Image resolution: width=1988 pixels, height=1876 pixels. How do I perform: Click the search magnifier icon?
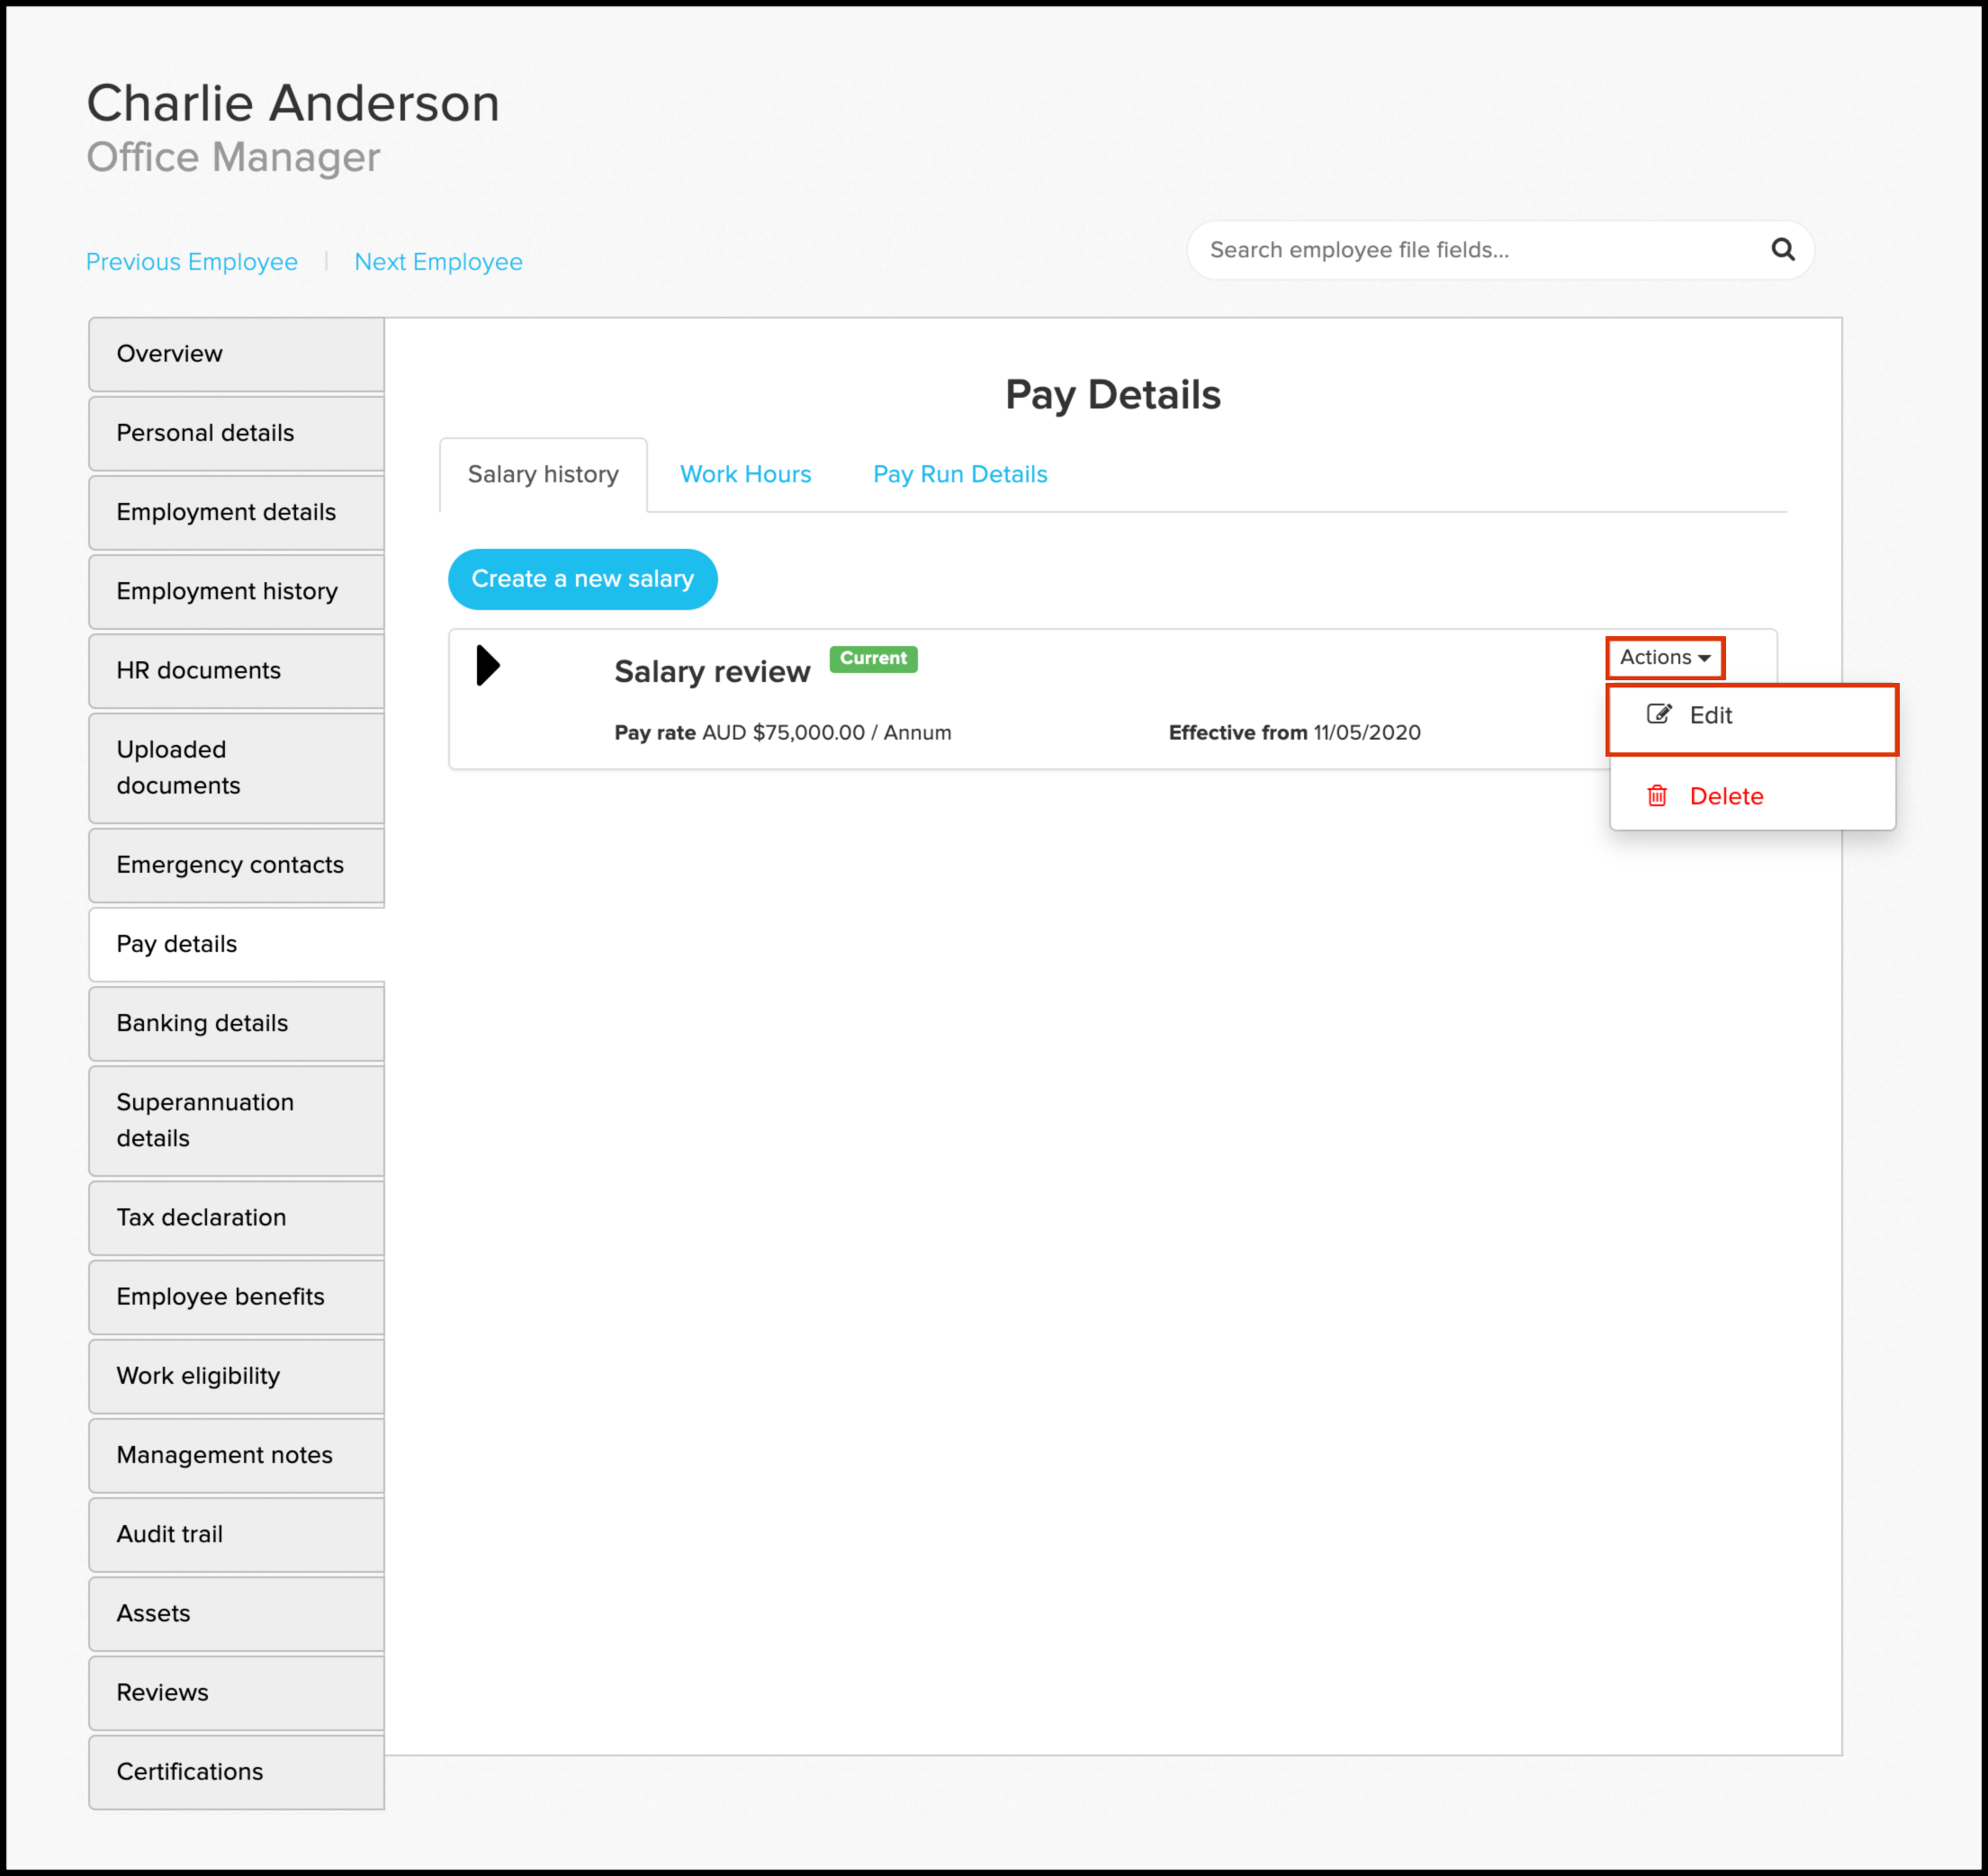tap(1782, 250)
